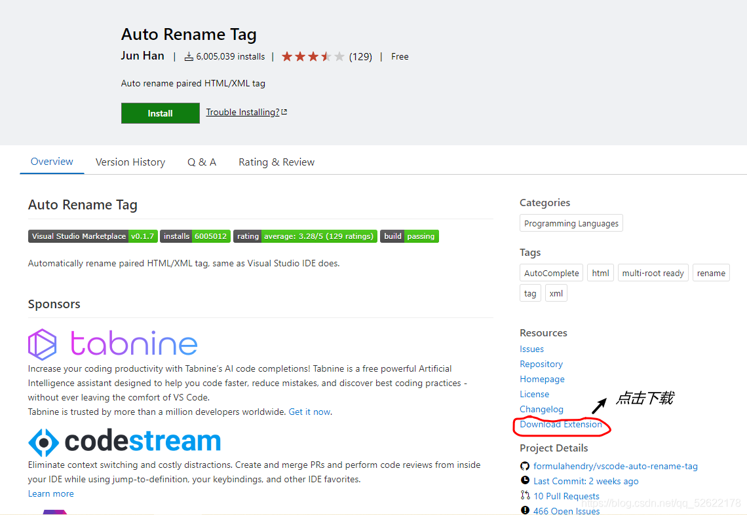747x515 pixels.
Task: Click the Download Extension link
Action: coord(561,424)
